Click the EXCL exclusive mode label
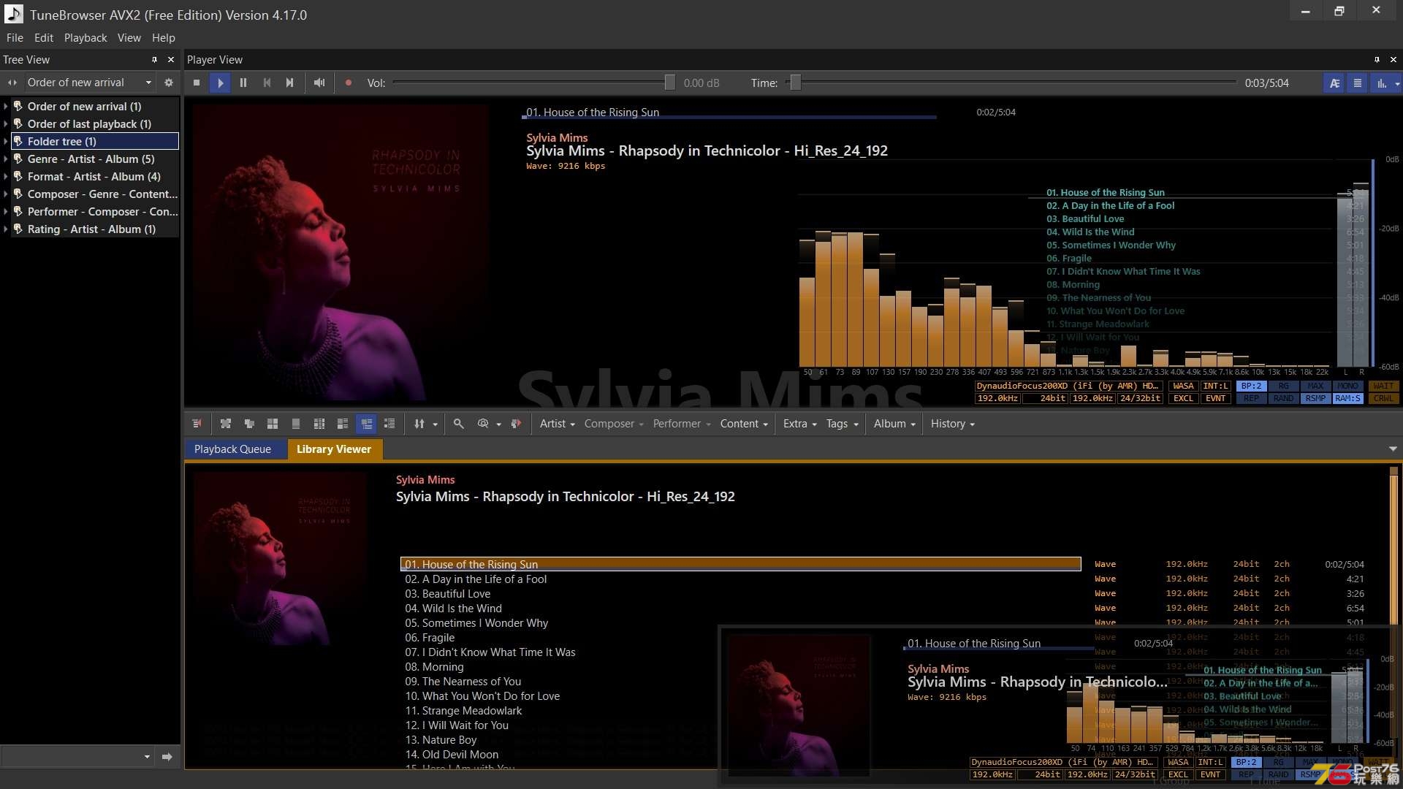Image resolution: width=1403 pixels, height=789 pixels. pos(1183,399)
